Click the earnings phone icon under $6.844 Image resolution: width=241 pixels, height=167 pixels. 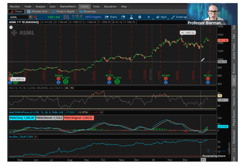click(58, 79)
